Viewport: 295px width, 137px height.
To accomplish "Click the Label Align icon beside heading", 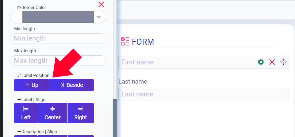I will point(19,99).
